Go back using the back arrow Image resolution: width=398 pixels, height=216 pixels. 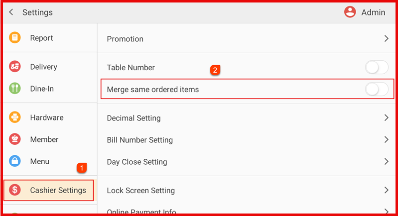(x=11, y=12)
